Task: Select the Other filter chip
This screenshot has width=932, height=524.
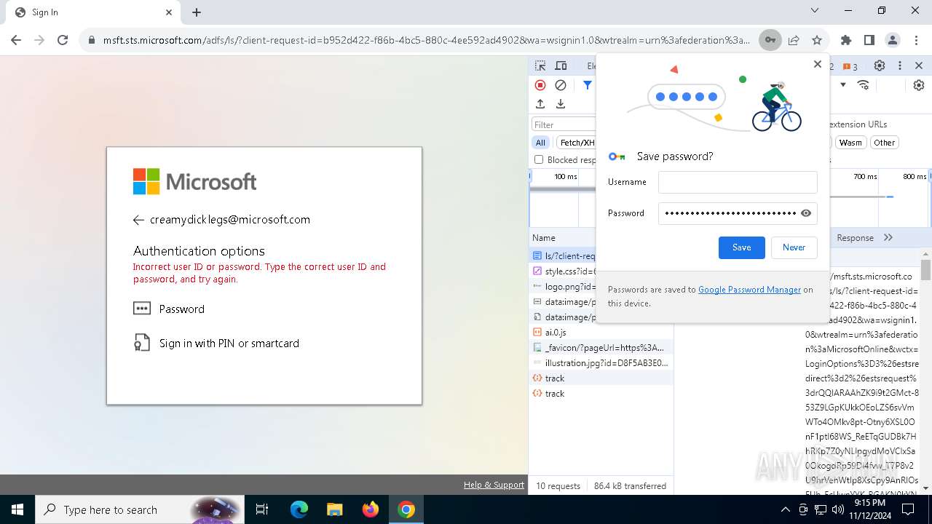Action: (x=885, y=143)
